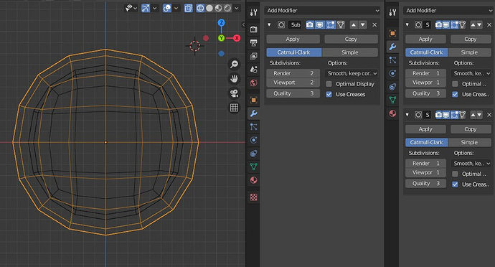Image resolution: width=495 pixels, height=267 pixels.
Task: Uncheck Use Creases in left panel
Action: 329,94
